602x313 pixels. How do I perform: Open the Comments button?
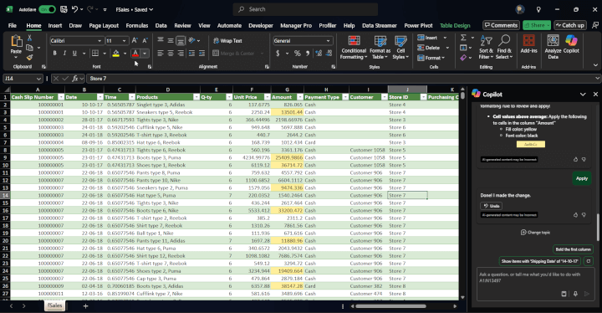pos(501,25)
